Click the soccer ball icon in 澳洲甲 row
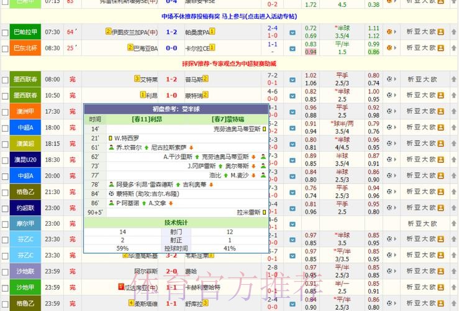This screenshot has width=459, height=311. [x=389, y=111]
